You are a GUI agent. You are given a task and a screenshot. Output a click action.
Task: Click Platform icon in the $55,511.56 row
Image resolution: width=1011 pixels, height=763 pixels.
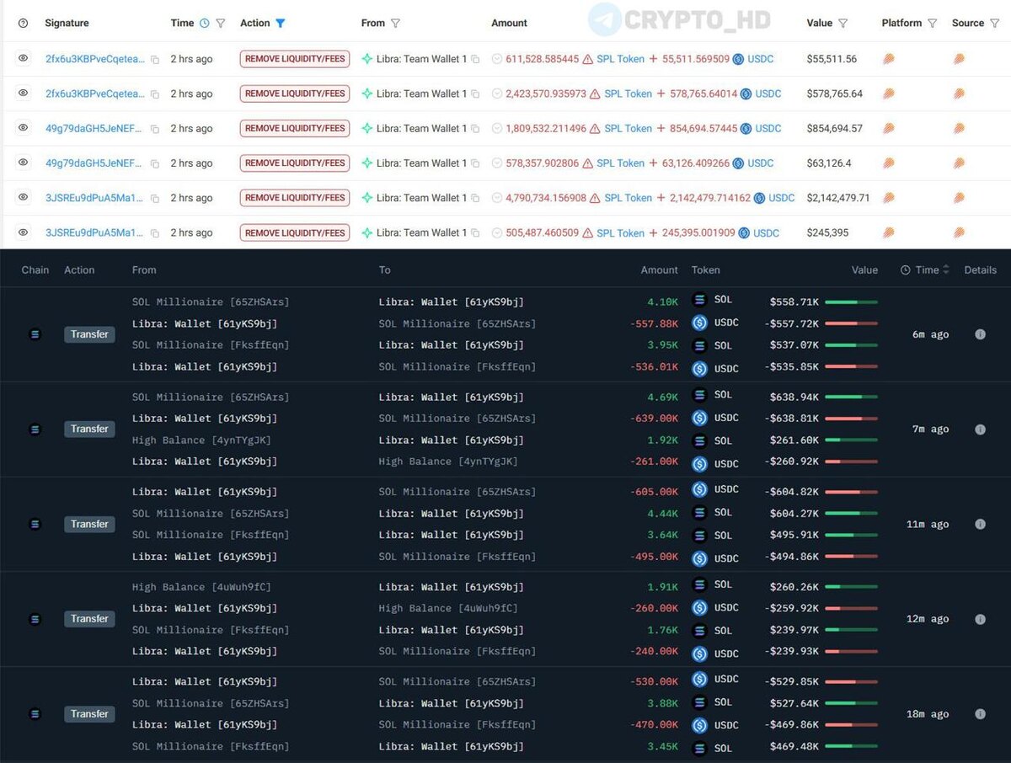[888, 59]
